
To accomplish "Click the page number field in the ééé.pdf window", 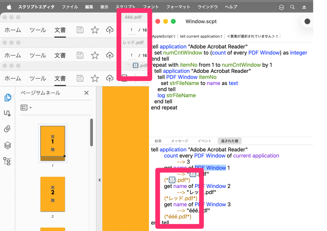I will 131,30.
